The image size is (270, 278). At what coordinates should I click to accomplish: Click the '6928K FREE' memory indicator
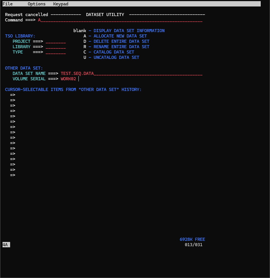(192, 239)
